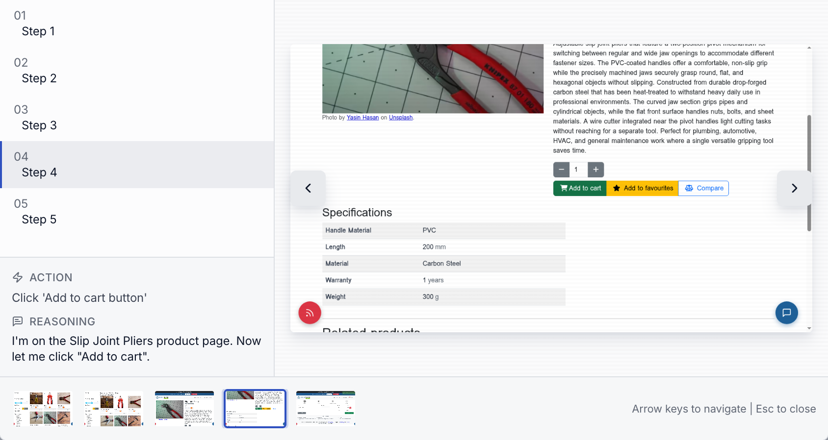Image resolution: width=828 pixels, height=440 pixels.
Task: Click the ACTION section lightning icon
Action: tap(18, 277)
